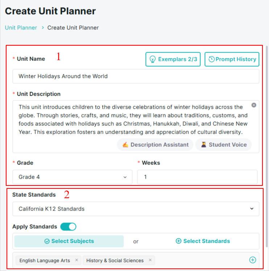Open Prompt History
269x271 pixels.
(x=232, y=59)
